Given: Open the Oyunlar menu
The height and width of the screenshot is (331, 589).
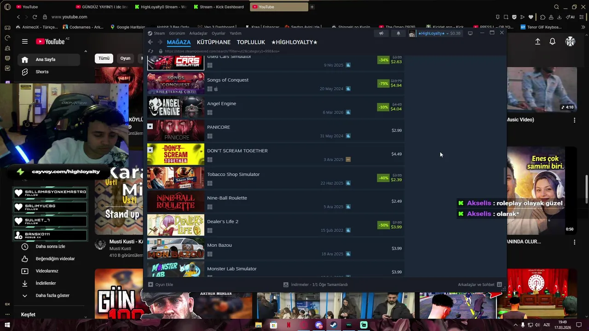Looking at the screenshot, I should click(219, 33).
